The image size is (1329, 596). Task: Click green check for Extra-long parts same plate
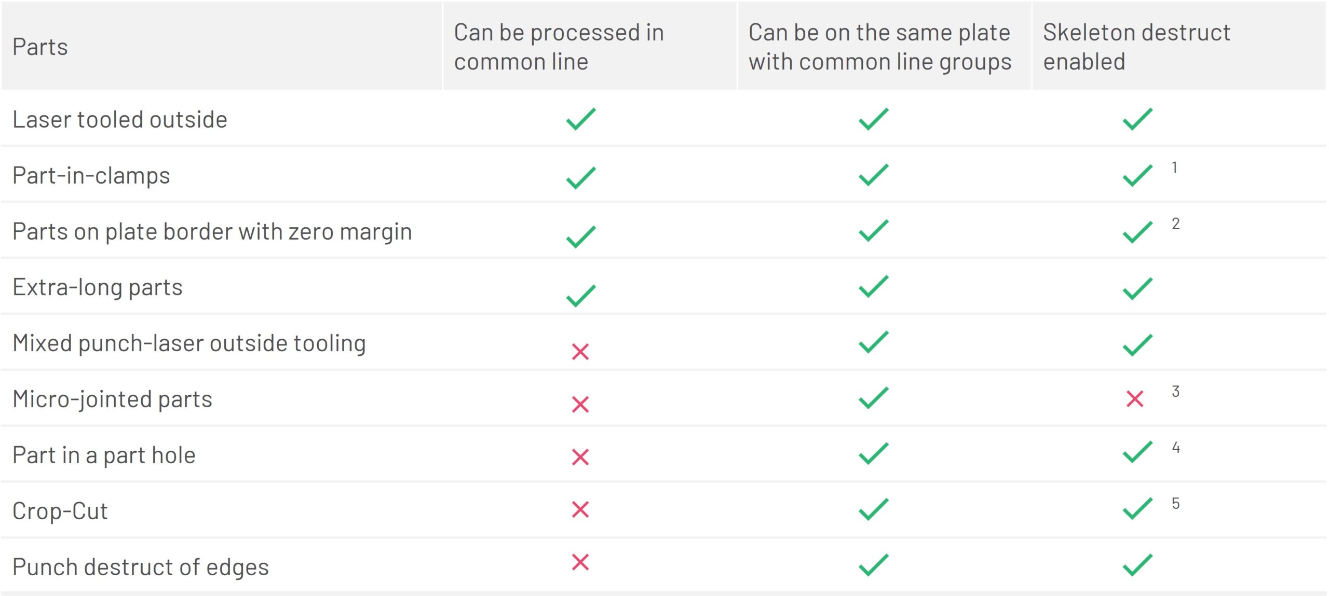point(874,286)
